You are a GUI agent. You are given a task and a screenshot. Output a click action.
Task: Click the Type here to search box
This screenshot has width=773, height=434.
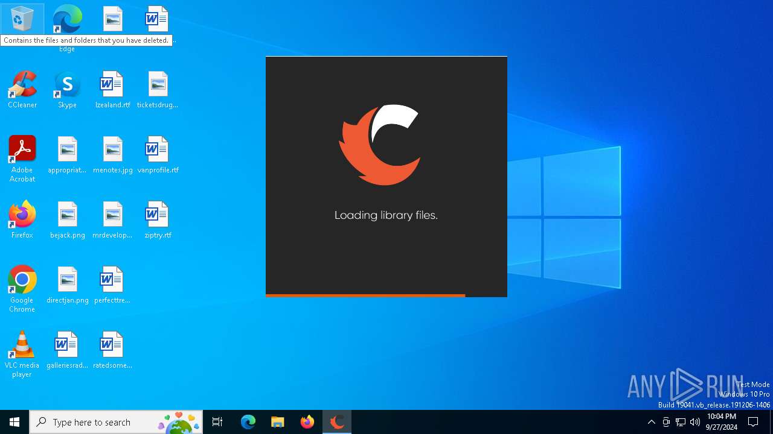pos(116,422)
